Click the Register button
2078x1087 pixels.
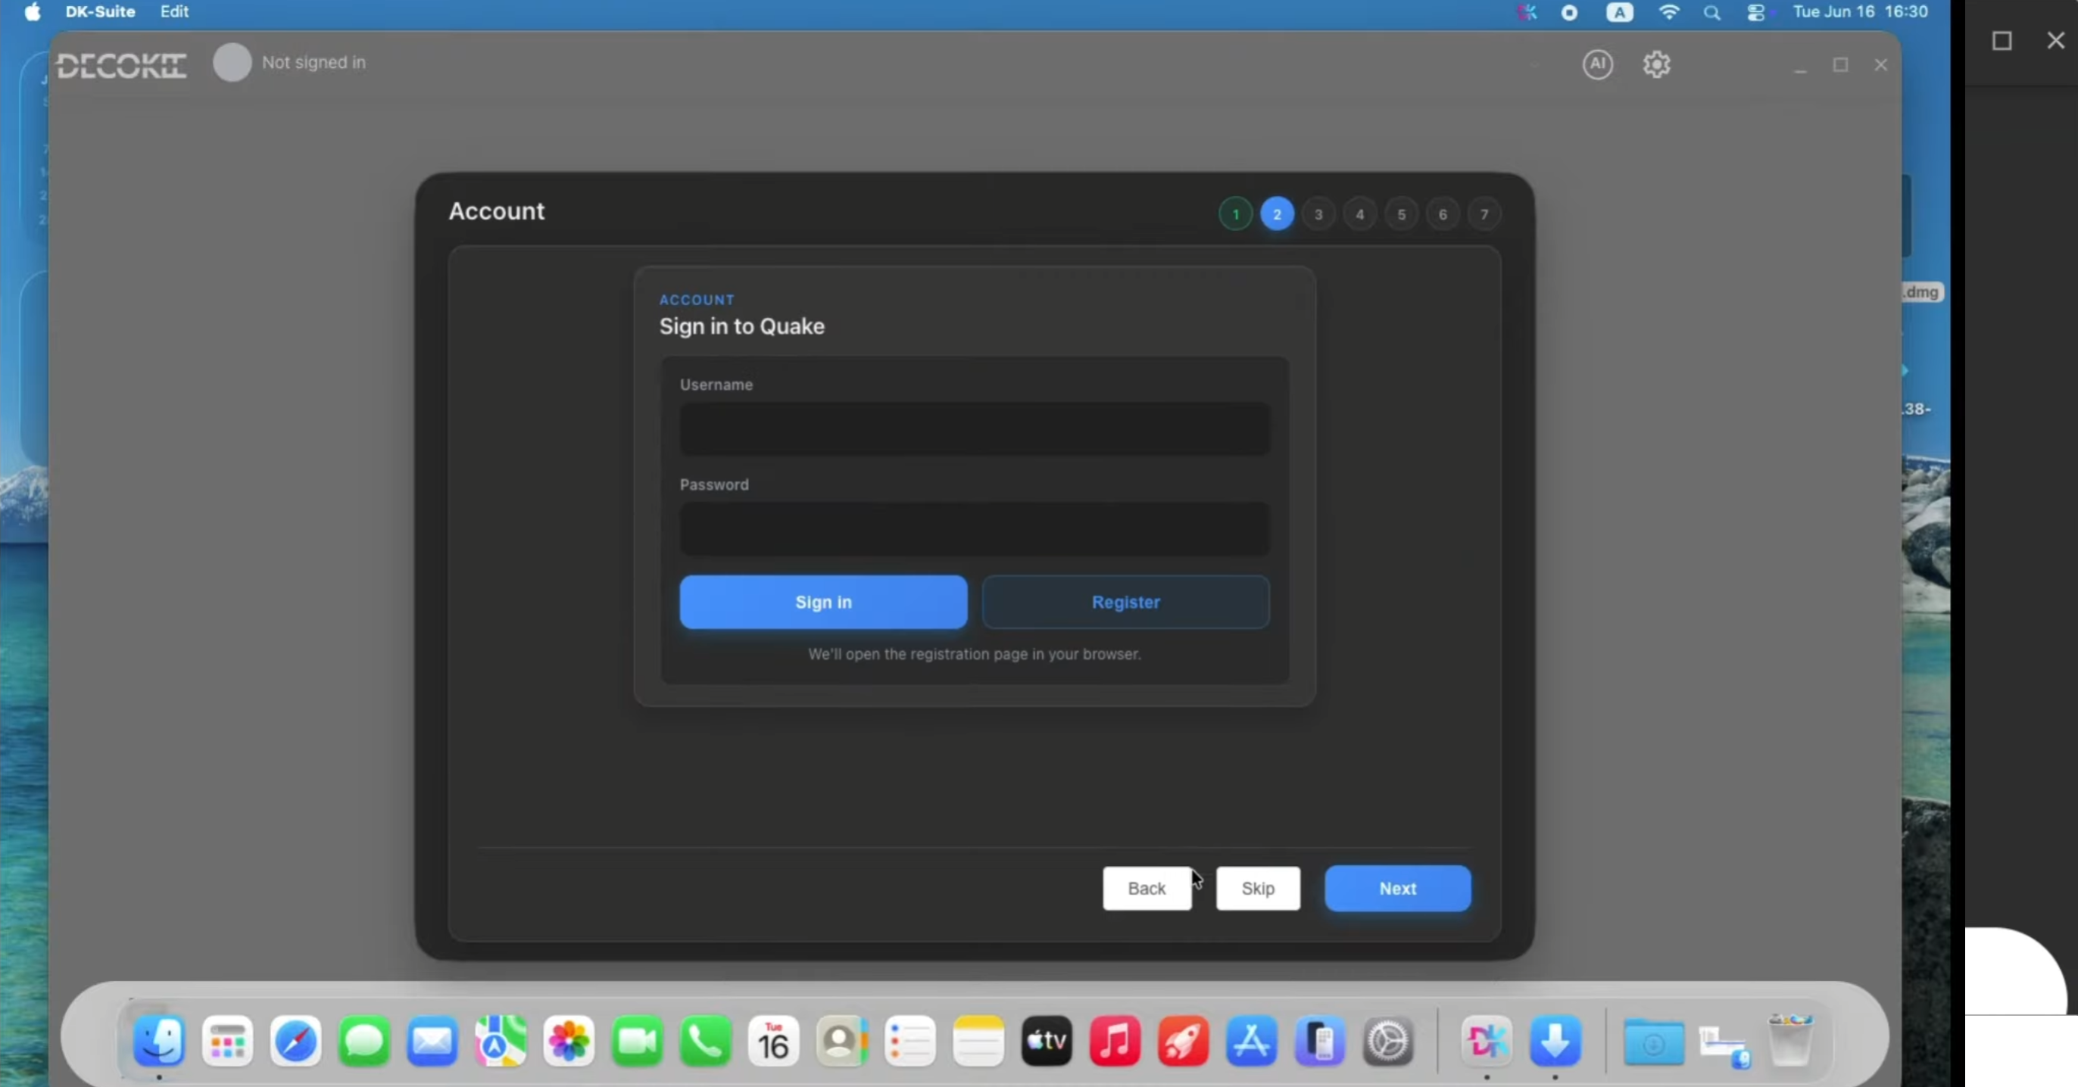(1125, 602)
